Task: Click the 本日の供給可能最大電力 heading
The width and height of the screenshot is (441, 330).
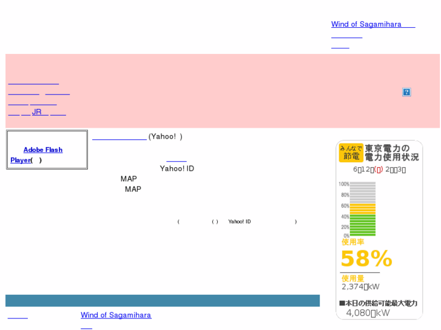Action: (x=379, y=303)
